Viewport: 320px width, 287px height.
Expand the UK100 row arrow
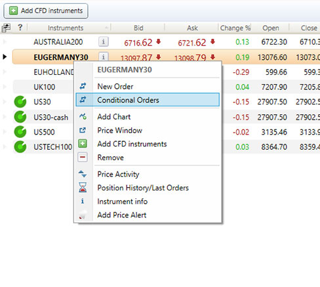(x=5, y=87)
